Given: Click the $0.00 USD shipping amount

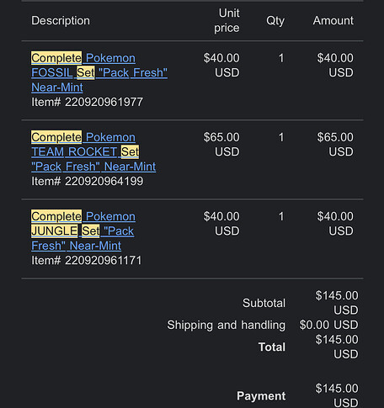Looking at the screenshot, I should [x=328, y=325].
